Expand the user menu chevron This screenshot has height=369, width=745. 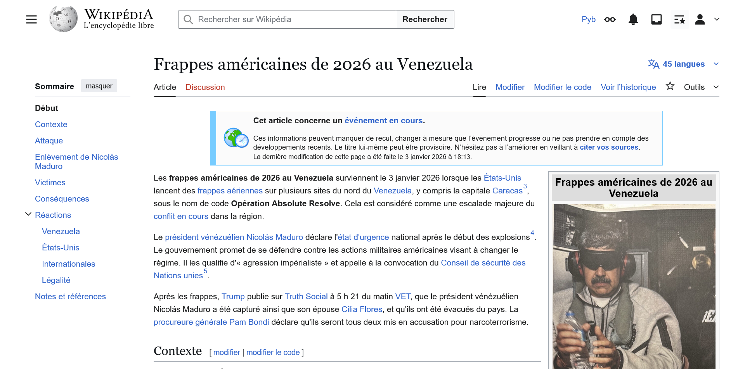click(x=717, y=19)
